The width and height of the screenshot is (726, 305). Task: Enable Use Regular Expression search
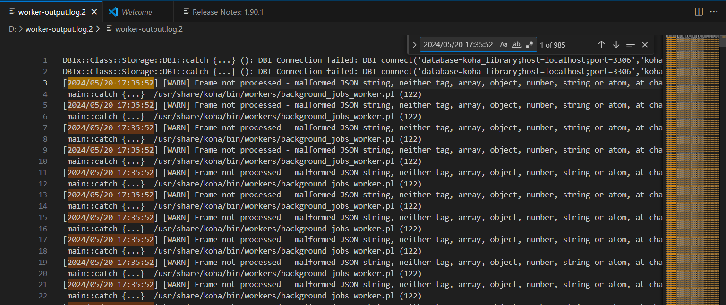pos(530,44)
